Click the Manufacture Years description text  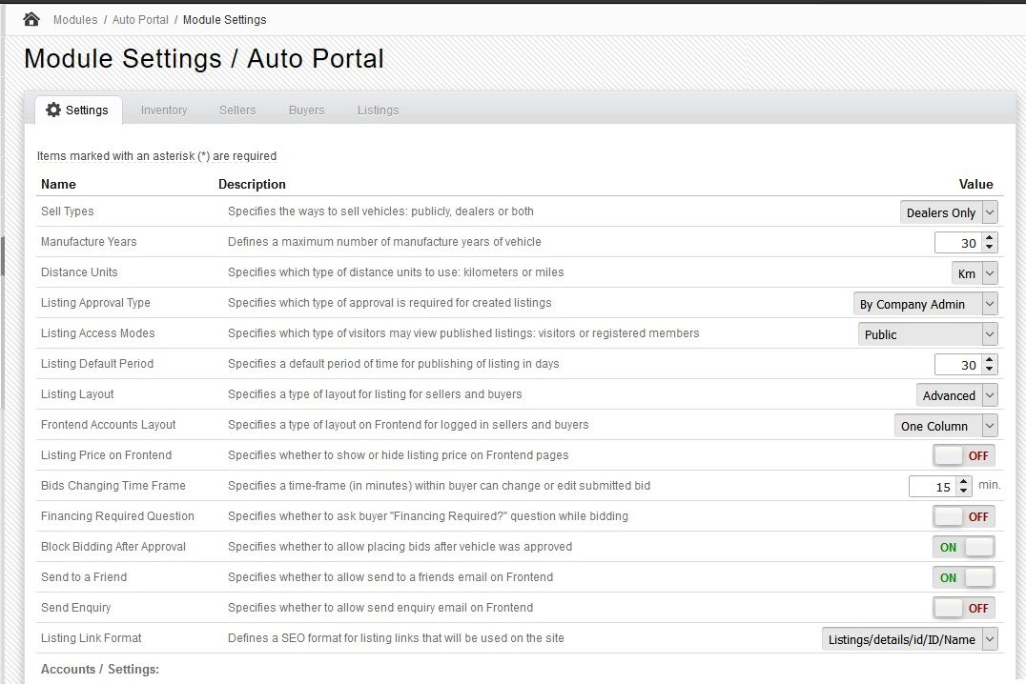point(384,242)
